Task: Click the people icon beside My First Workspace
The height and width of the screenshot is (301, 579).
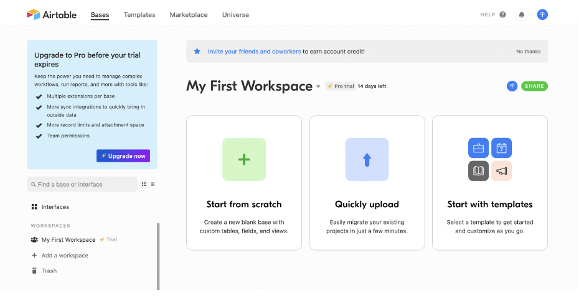Action: [x=34, y=240]
